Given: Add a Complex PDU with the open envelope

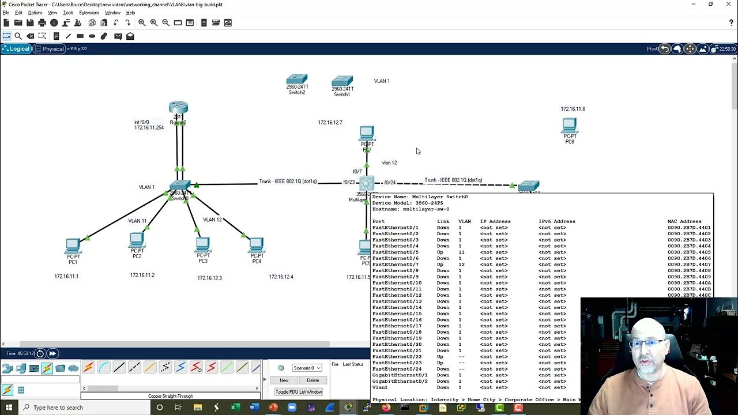Looking at the screenshot, I should click(130, 36).
